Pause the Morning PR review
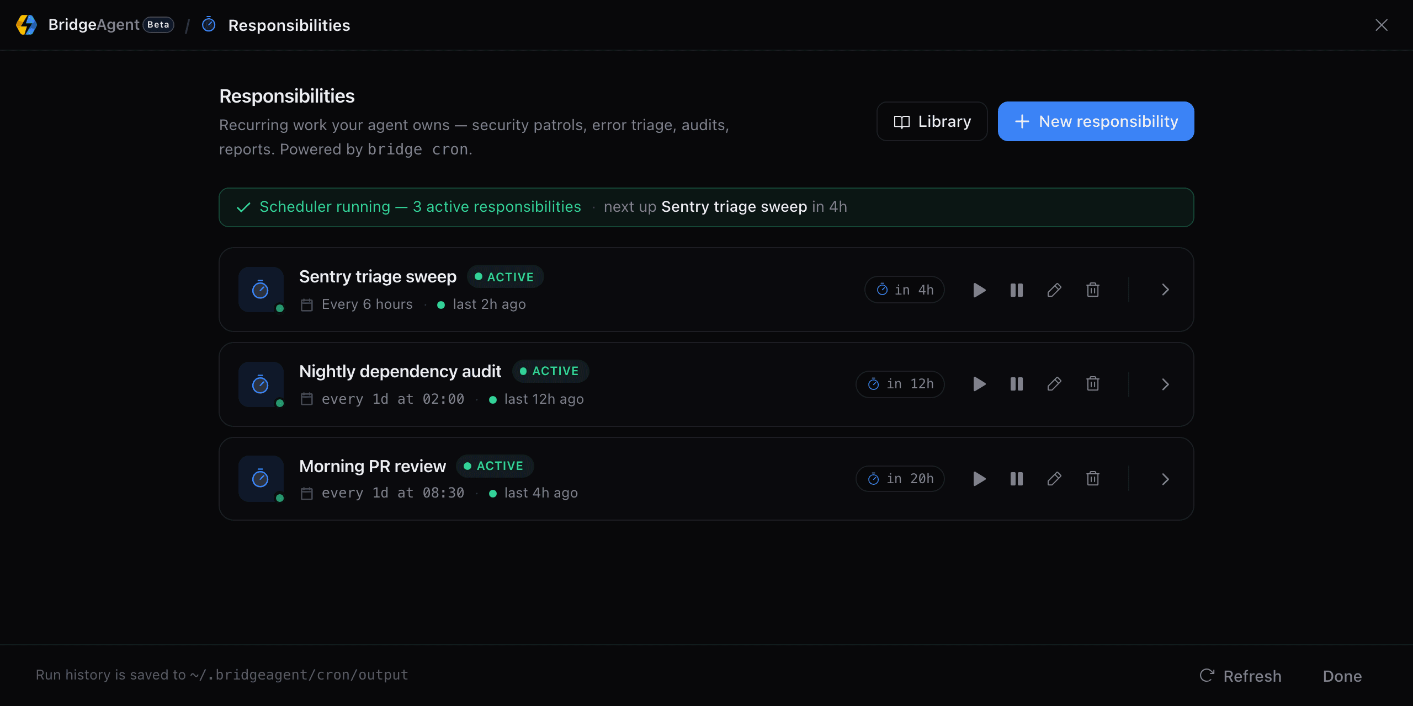Screen dimensions: 1413x706 1017,479
